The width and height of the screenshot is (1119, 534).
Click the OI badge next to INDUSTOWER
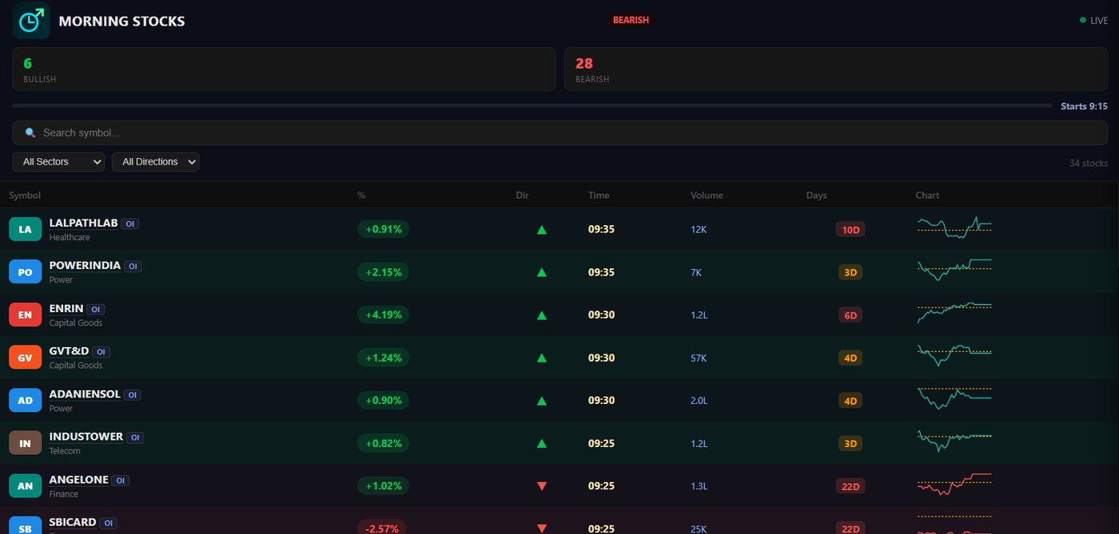pos(135,437)
